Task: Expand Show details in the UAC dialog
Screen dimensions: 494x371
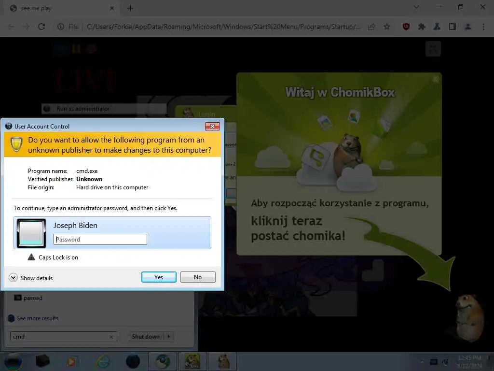Action: pos(31,278)
